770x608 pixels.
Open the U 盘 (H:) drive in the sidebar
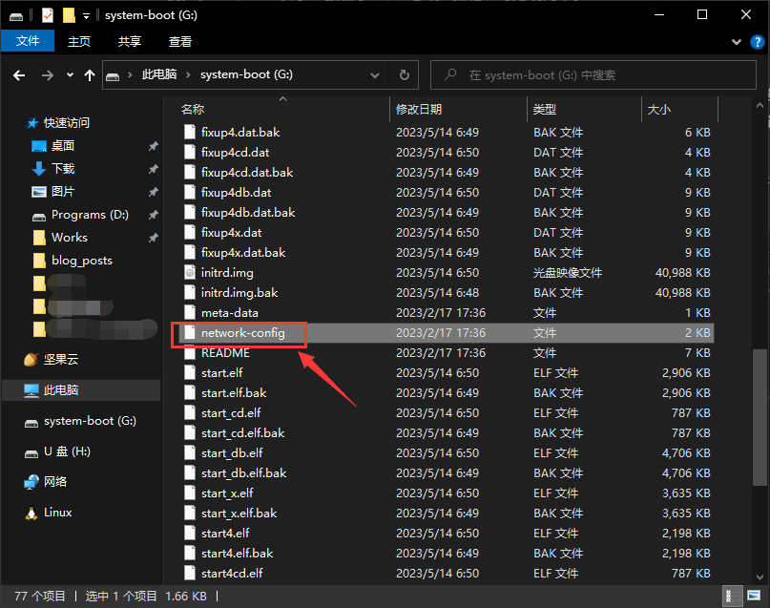click(67, 451)
